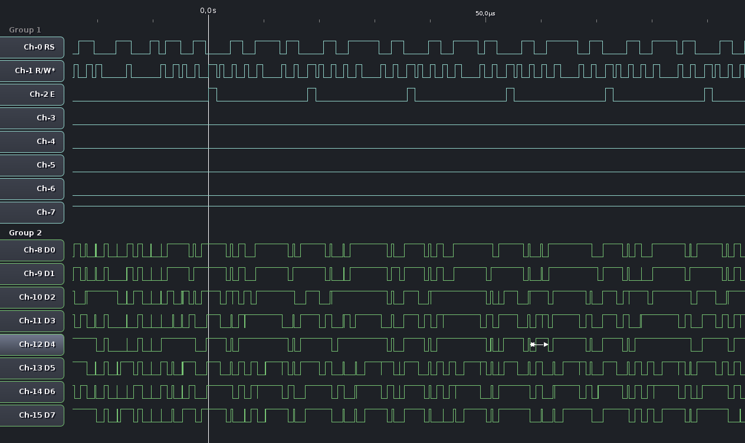
Task: Click the Group 2 heading
Action: (25, 232)
